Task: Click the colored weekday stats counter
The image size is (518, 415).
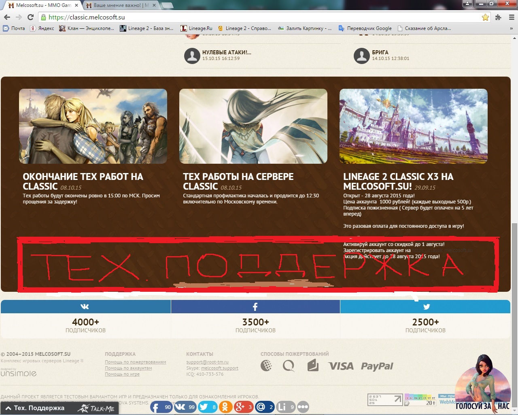Action: click(x=420, y=400)
